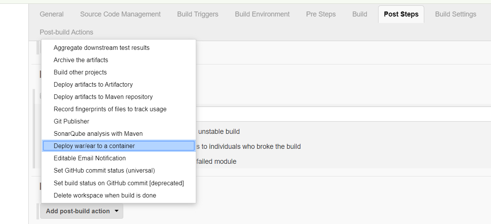Jump to the Post-build Actions tab
This screenshot has width=491, height=224.
(66, 32)
